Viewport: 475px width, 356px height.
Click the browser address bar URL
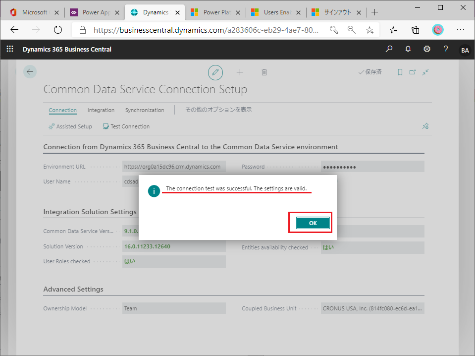point(206,30)
